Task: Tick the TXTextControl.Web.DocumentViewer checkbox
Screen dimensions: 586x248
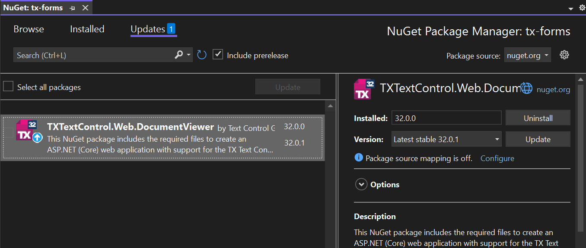Action: tap(8, 133)
